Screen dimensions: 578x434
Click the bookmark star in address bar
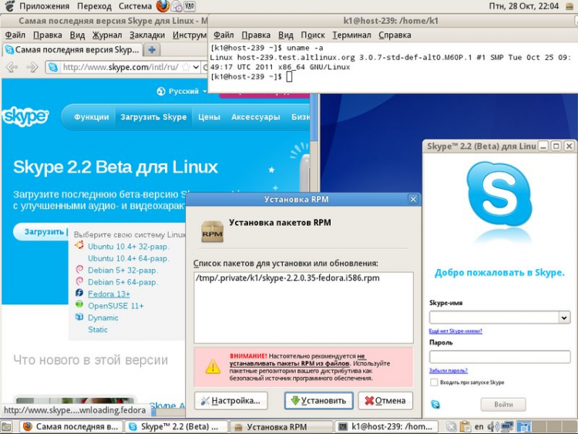tap(187, 67)
